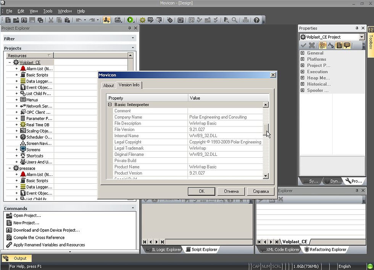The height and width of the screenshot is (270, 374).
Task: Switch to the Script Explorer tab
Action: click(x=202, y=249)
